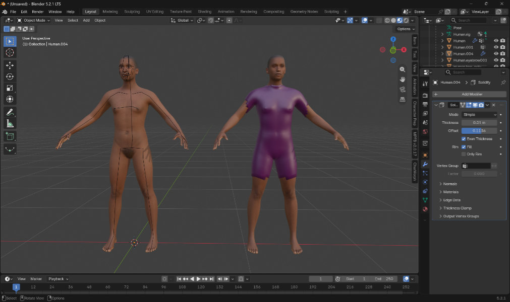Toggle the Even Thickness checkbox
This screenshot has width=510, height=302.
[464, 139]
